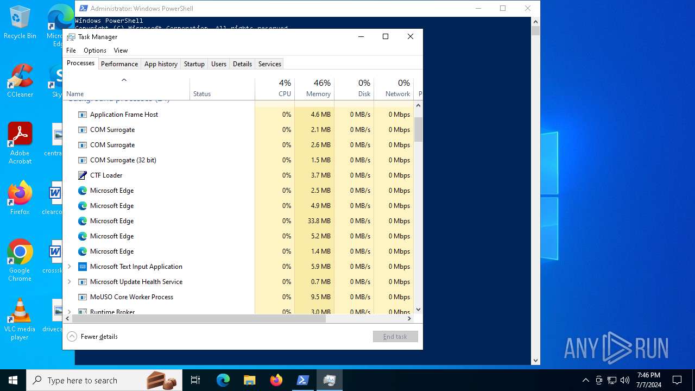Select the COM Surrogate 2.6 MB row
This screenshot has width=695, height=391.
point(239,145)
